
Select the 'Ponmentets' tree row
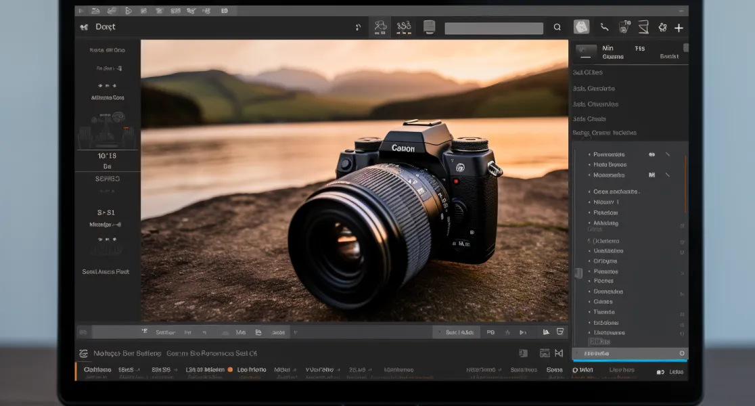pos(609,154)
